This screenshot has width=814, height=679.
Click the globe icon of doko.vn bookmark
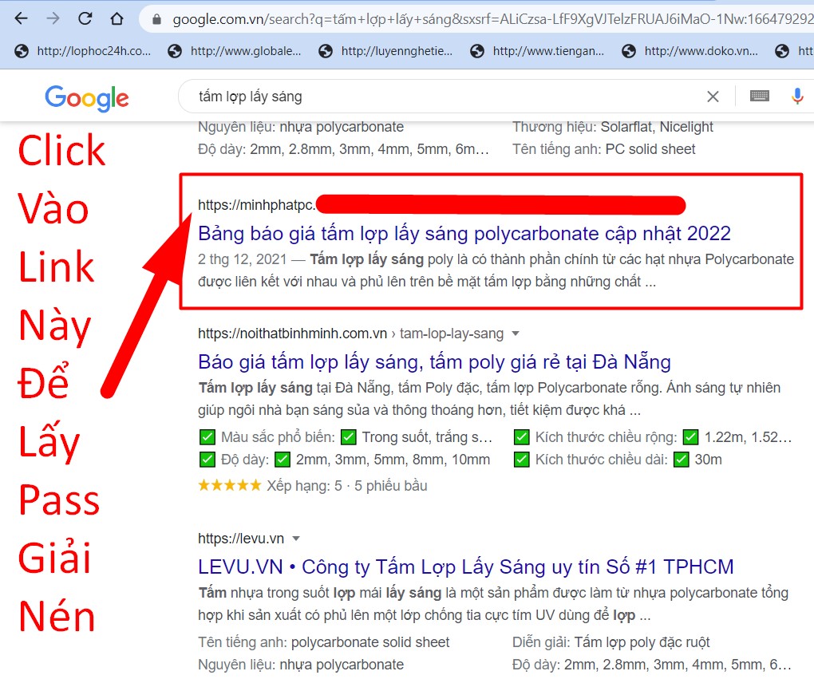[x=629, y=51]
